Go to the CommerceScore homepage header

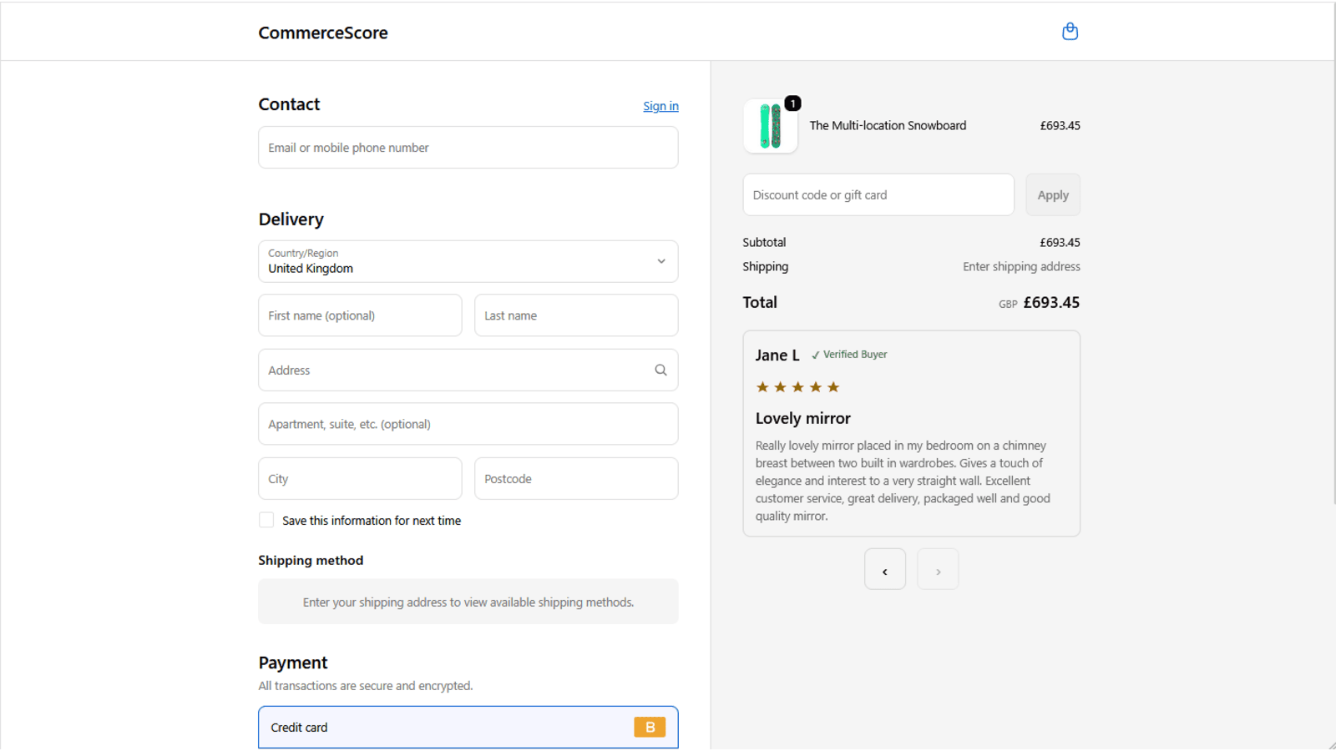pyautogui.click(x=322, y=33)
